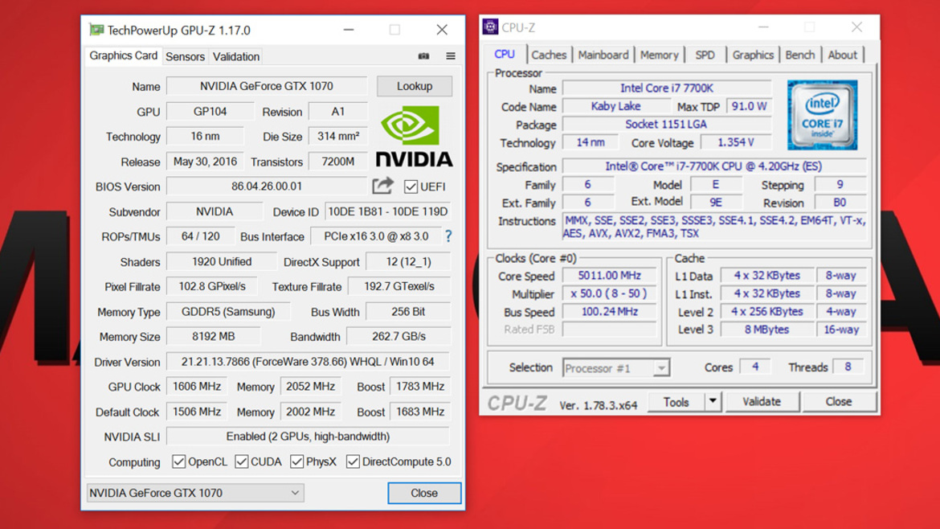This screenshot has height=529, width=940.
Task: Click the CPU Name value Intel Core i7 7700K
Action: click(x=666, y=88)
